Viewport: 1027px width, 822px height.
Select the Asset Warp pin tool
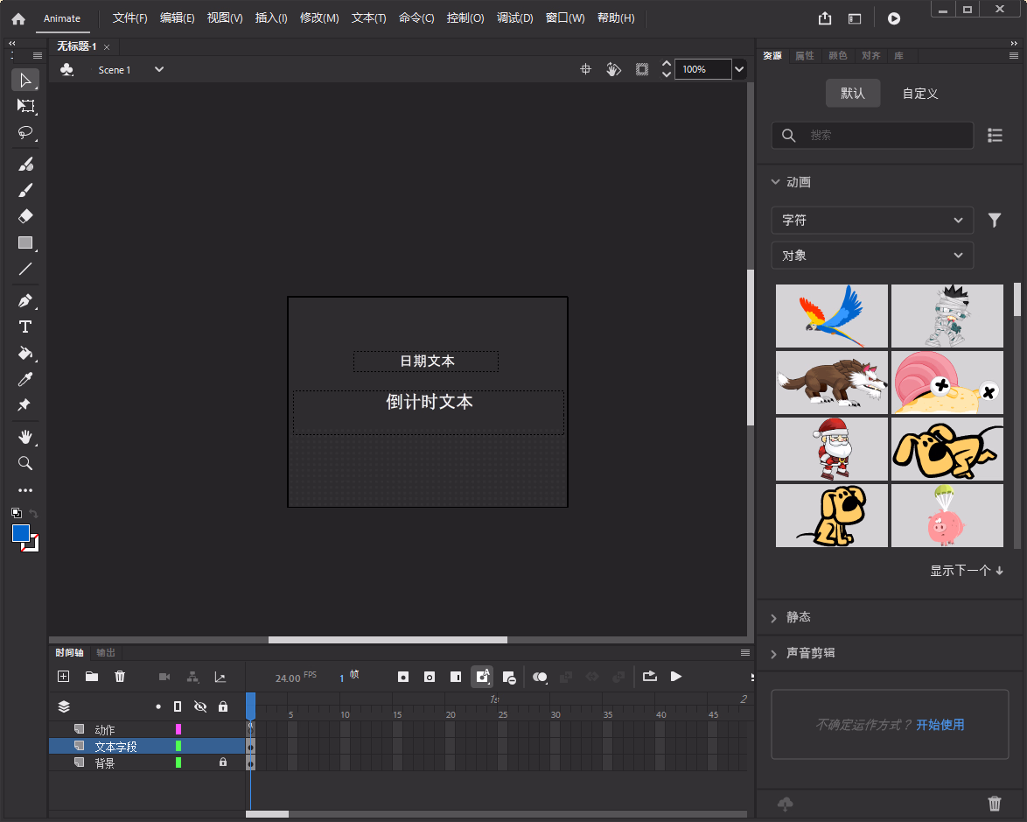(24, 405)
